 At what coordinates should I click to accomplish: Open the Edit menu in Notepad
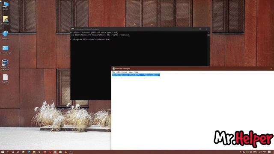click(x=118, y=72)
